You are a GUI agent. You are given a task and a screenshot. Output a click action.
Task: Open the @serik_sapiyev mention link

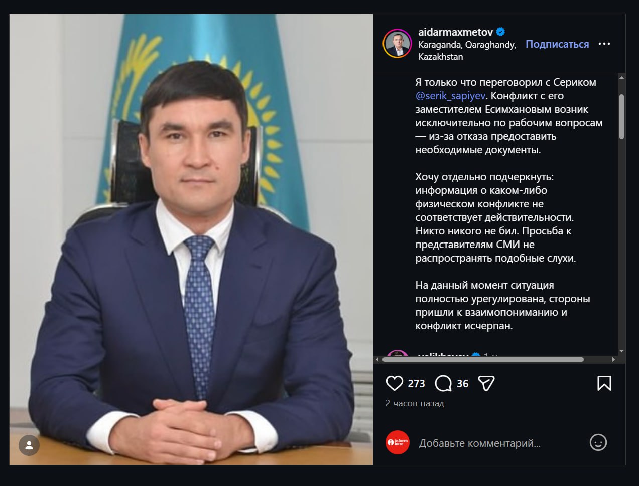(x=450, y=96)
